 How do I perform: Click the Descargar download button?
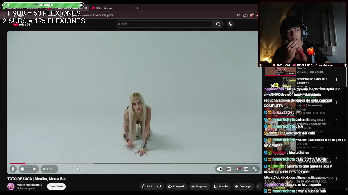243,186
